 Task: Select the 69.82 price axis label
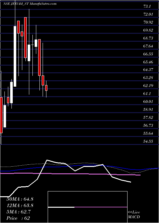pos(148,30)
